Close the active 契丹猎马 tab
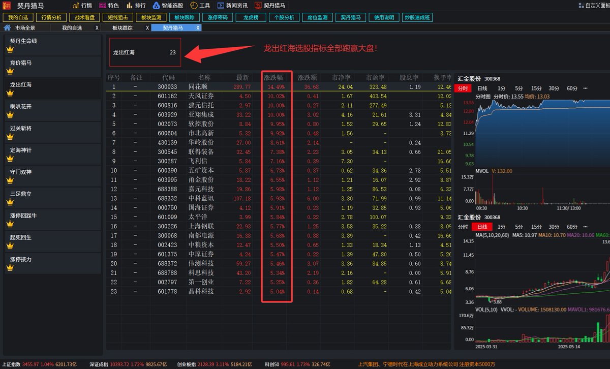The width and height of the screenshot is (610, 369). click(x=198, y=28)
